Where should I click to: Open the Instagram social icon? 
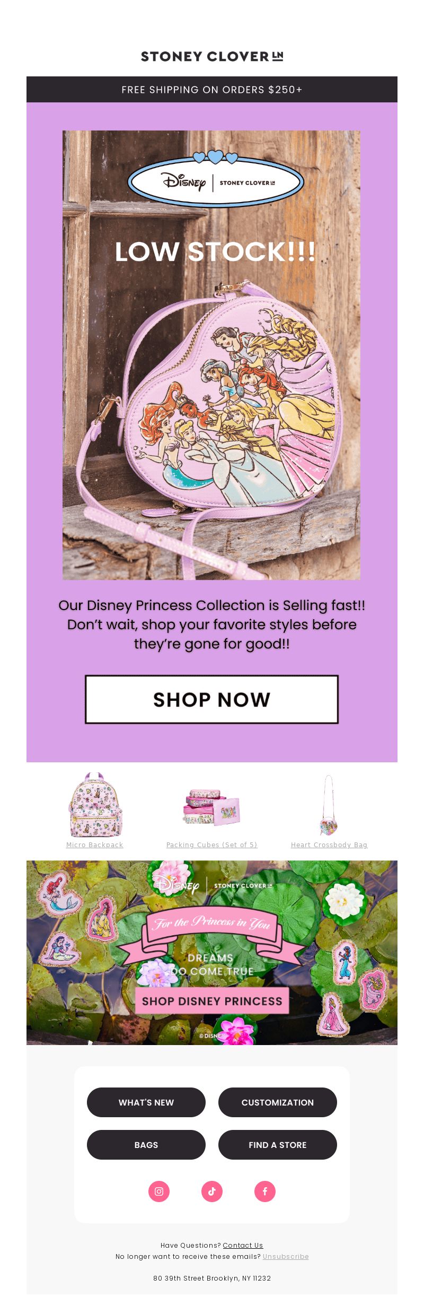coord(159,1191)
